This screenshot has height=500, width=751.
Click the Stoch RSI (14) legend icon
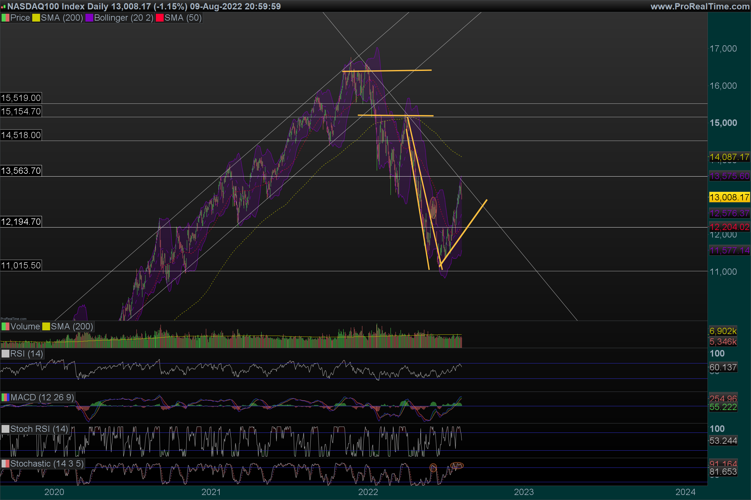point(5,429)
